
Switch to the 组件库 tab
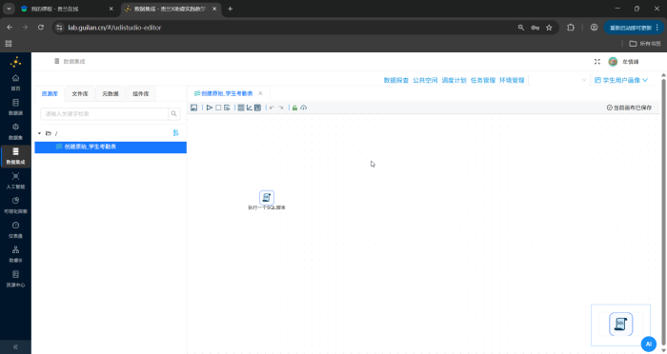pos(141,93)
